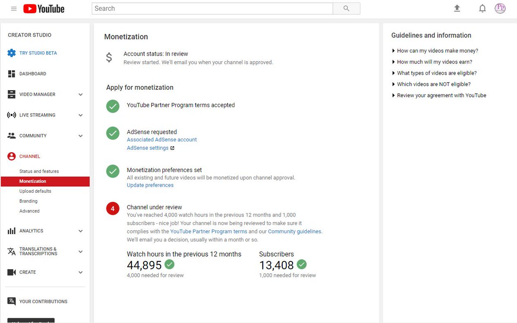Click the 'Channel under review' heading
The width and height of the screenshot is (517, 323).
click(x=155, y=207)
